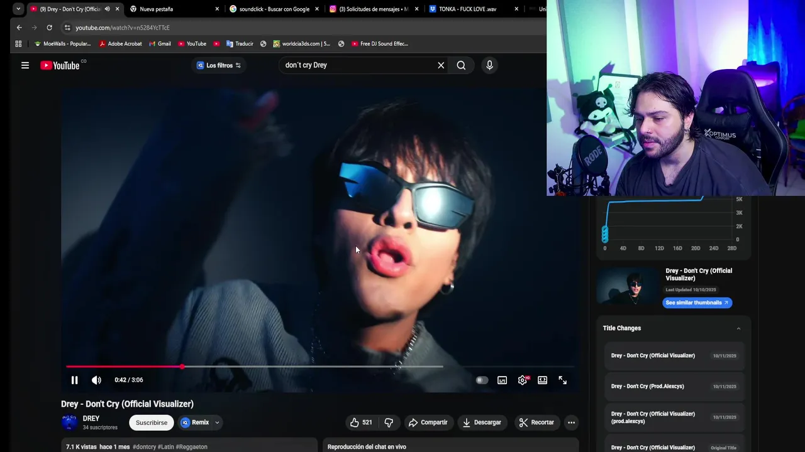Open the YouTube bookmark
This screenshot has width=805, height=452.
click(x=192, y=44)
